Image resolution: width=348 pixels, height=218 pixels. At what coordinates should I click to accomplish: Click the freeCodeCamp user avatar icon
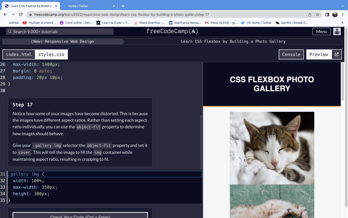tap(337, 31)
